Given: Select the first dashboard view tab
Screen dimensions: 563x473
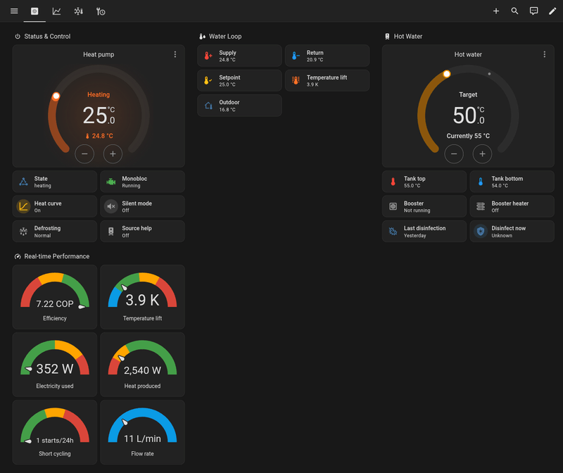Looking at the screenshot, I should (34, 11).
